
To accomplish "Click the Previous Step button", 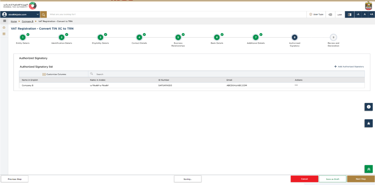I will point(15,179).
